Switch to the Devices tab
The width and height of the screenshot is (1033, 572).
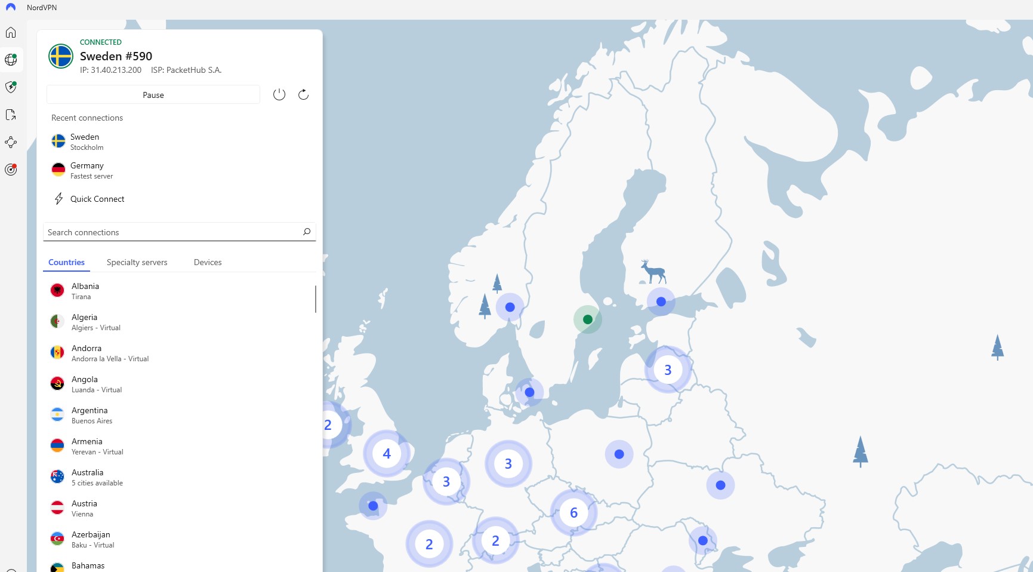pos(208,262)
